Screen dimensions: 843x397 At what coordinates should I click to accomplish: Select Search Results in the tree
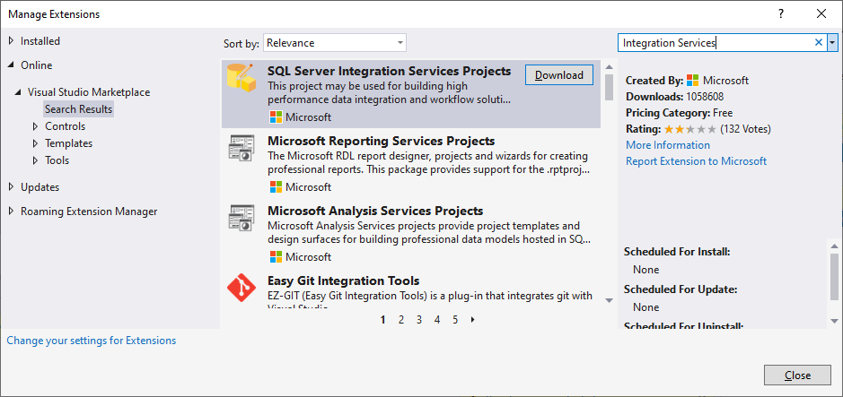click(79, 109)
